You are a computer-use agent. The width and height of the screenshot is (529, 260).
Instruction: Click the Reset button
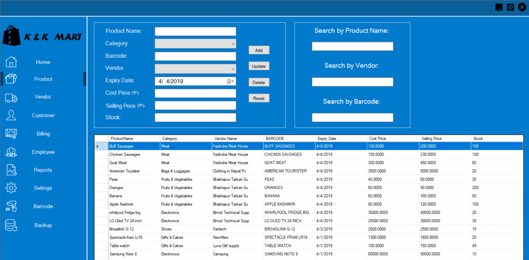click(259, 98)
